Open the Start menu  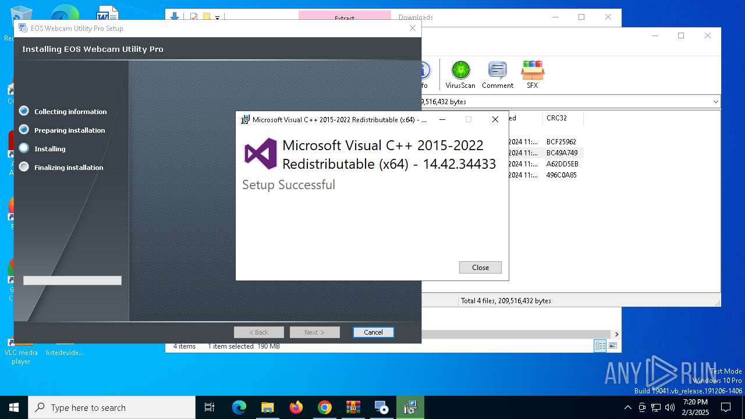click(x=14, y=407)
